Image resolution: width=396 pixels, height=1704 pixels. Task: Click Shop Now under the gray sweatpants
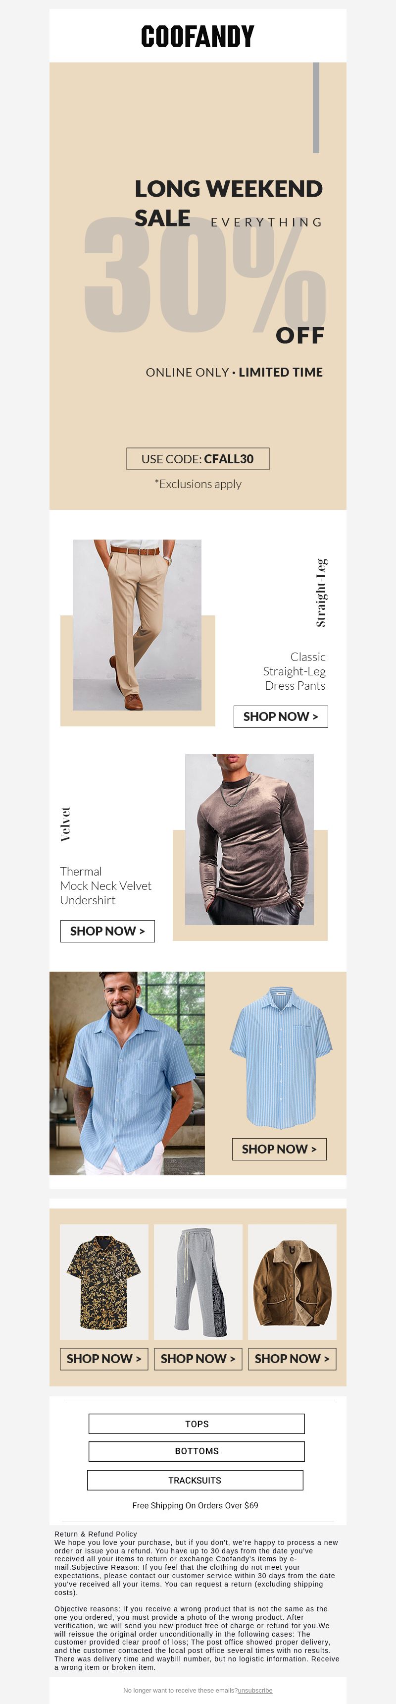tap(198, 1359)
